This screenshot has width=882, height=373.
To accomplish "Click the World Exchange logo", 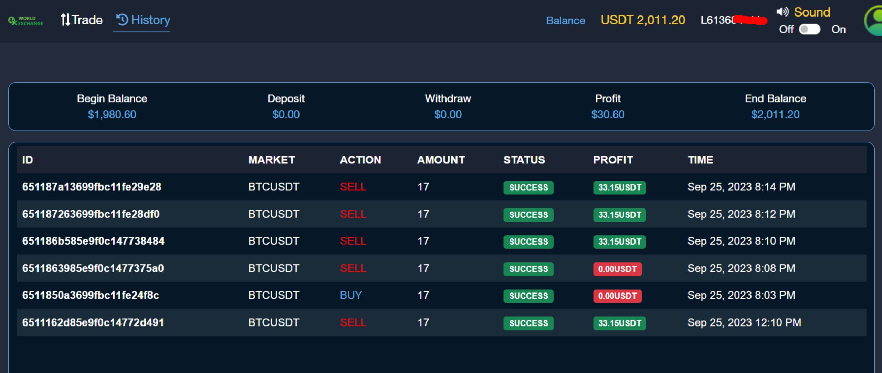I will click(25, 21).
